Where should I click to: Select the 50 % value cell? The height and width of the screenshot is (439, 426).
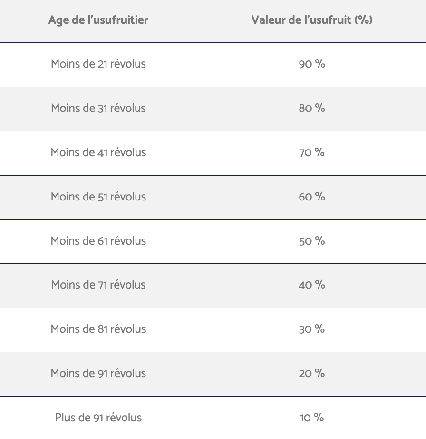coord(312,241)
